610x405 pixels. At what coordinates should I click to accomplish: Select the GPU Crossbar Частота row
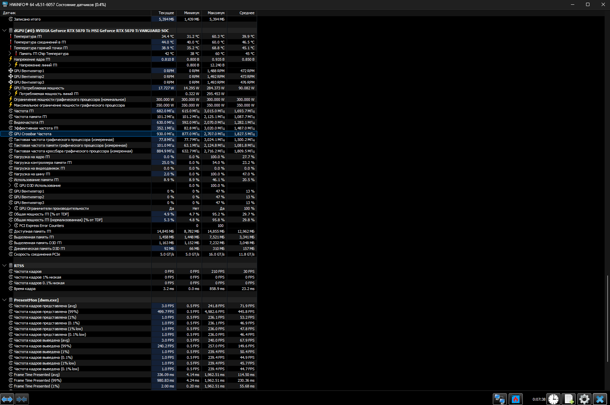[128, 134]
